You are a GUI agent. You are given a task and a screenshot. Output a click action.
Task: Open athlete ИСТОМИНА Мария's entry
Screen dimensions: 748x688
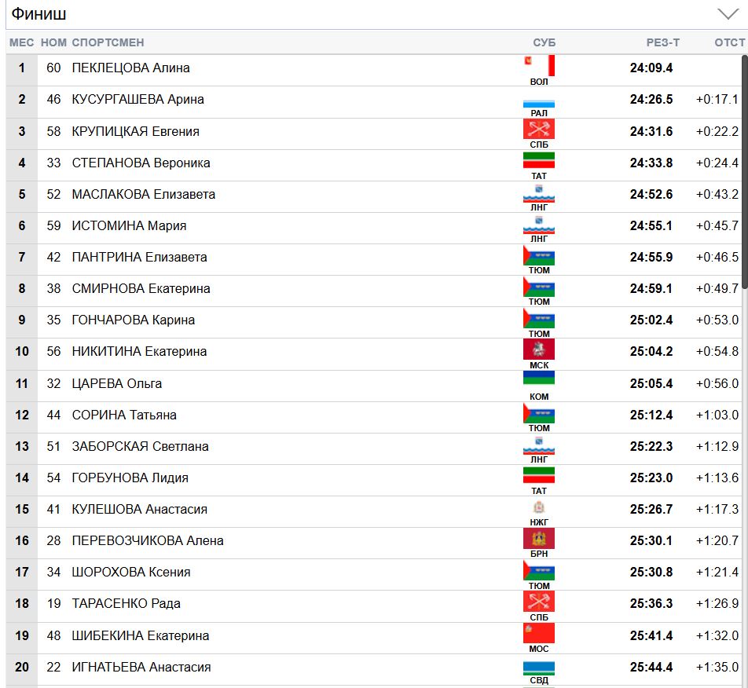coord(129,225)
